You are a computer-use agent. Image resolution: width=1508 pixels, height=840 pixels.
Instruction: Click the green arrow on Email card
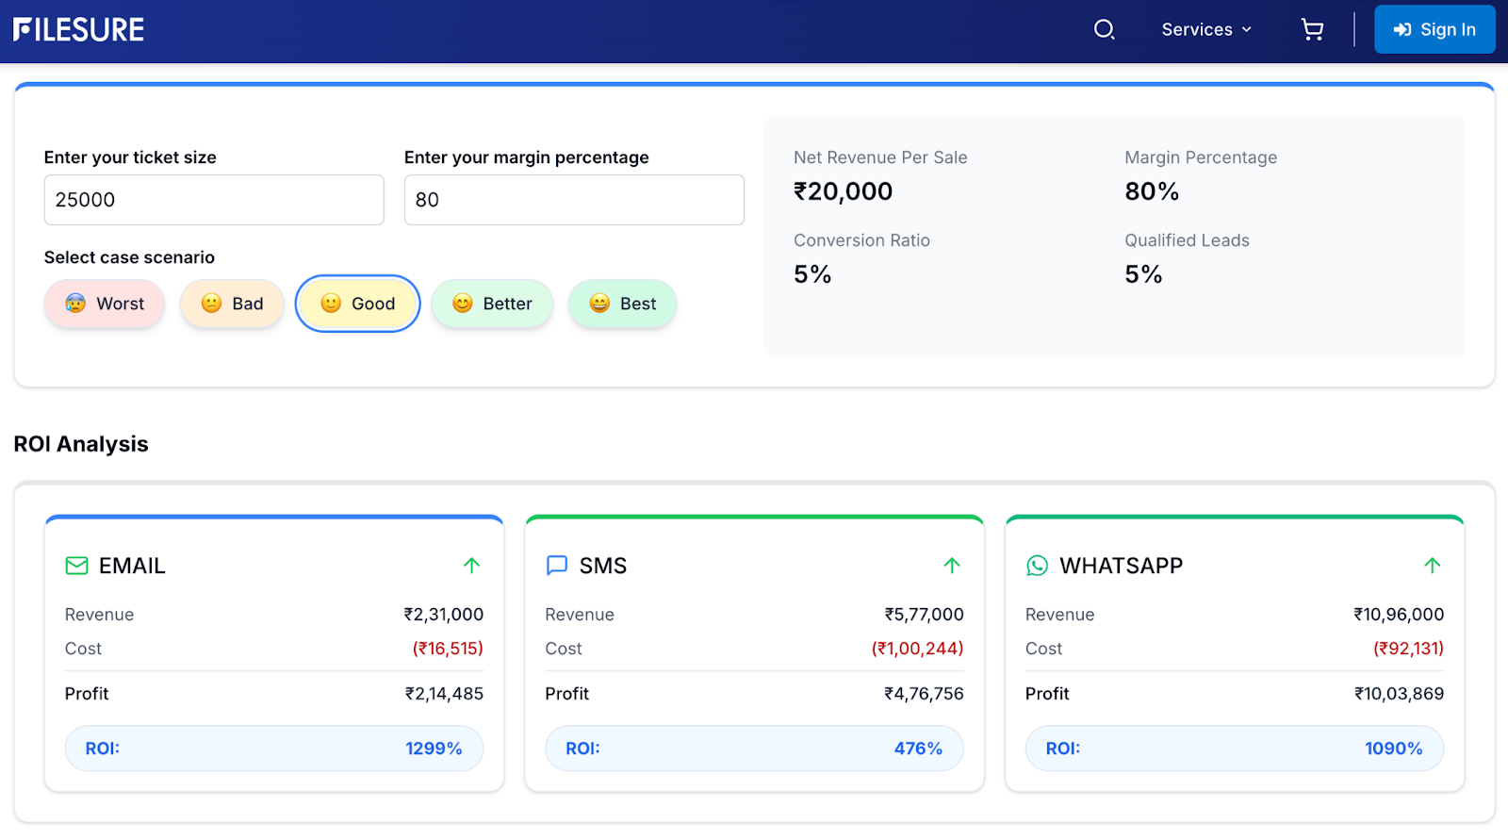tap(471, 566)
